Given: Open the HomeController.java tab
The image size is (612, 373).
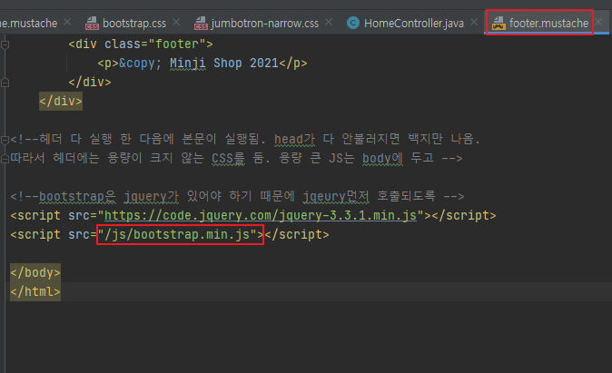Looking at the screenshot, I should tap(414, 24).
